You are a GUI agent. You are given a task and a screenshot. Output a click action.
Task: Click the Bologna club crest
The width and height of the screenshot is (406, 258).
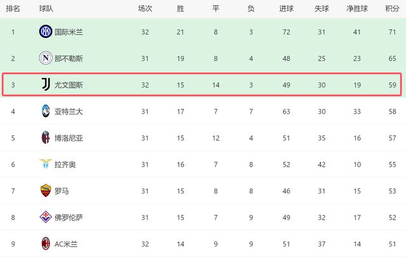point(45,137)
